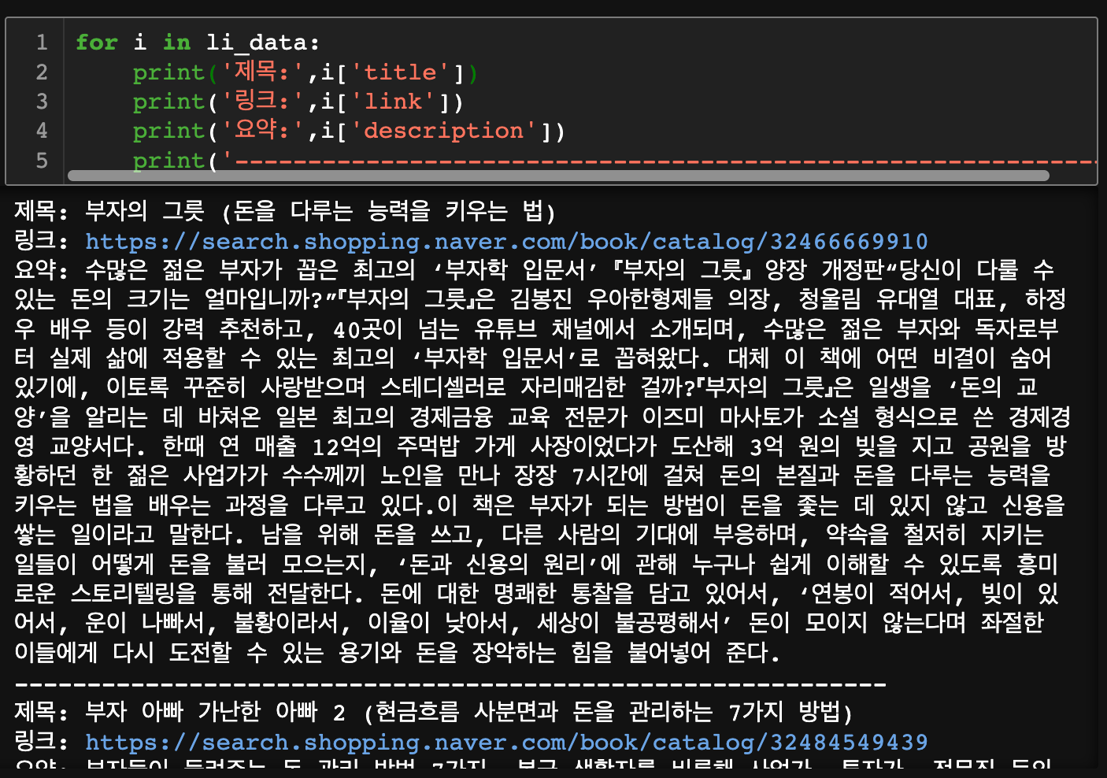Click the output line starting '로운 스토리텔링을 통해'
Viewport: 1107px width, 778px height.
pyautogui.click(x=536, y=593)
